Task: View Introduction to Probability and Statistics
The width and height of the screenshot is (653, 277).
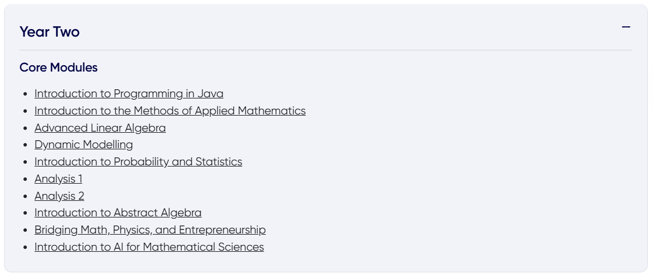Action: (138, 162)
